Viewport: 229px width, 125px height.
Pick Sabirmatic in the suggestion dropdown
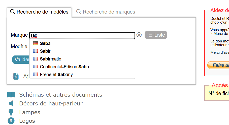(50, 59)
